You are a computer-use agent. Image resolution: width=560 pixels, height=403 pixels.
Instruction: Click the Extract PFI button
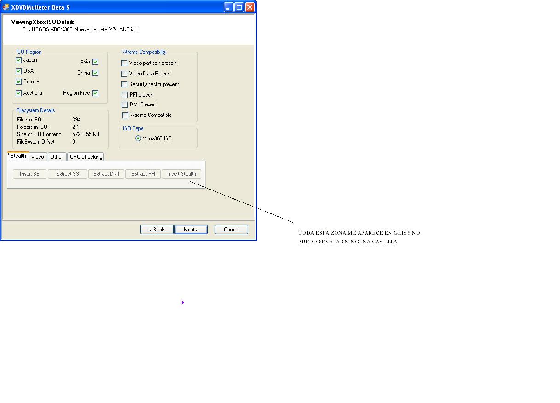143,174
